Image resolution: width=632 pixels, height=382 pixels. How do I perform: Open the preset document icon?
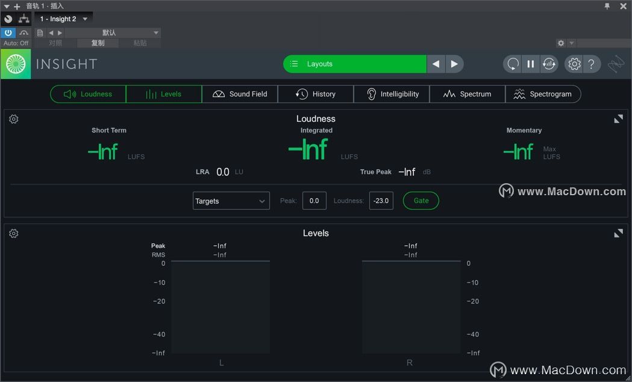[40, 33]
